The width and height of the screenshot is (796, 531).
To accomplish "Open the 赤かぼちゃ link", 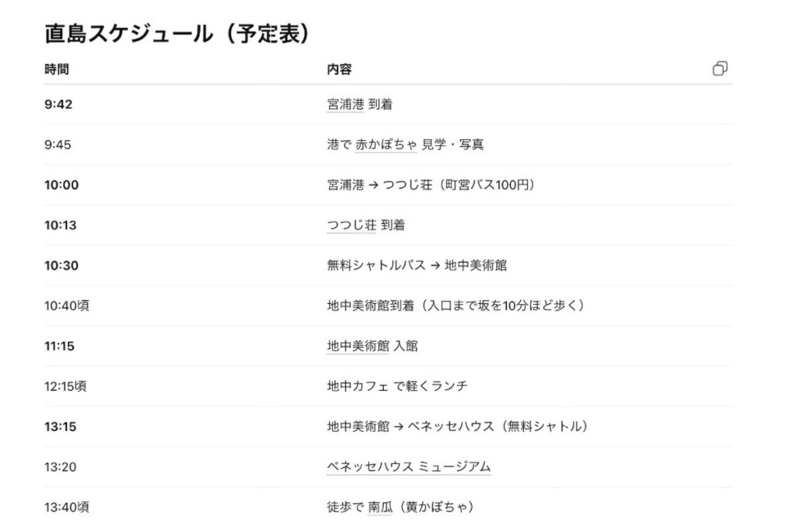I will pos(386,145).
